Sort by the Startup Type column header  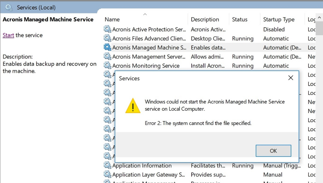(x=279, y=20)
